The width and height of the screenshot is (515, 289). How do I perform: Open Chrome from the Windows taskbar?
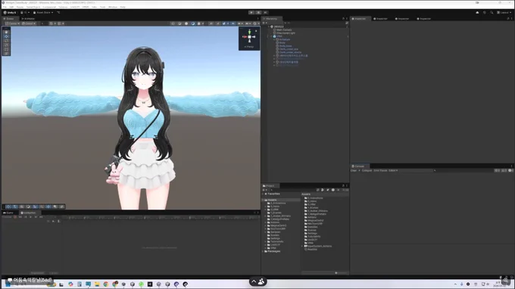tap(106, 284)
